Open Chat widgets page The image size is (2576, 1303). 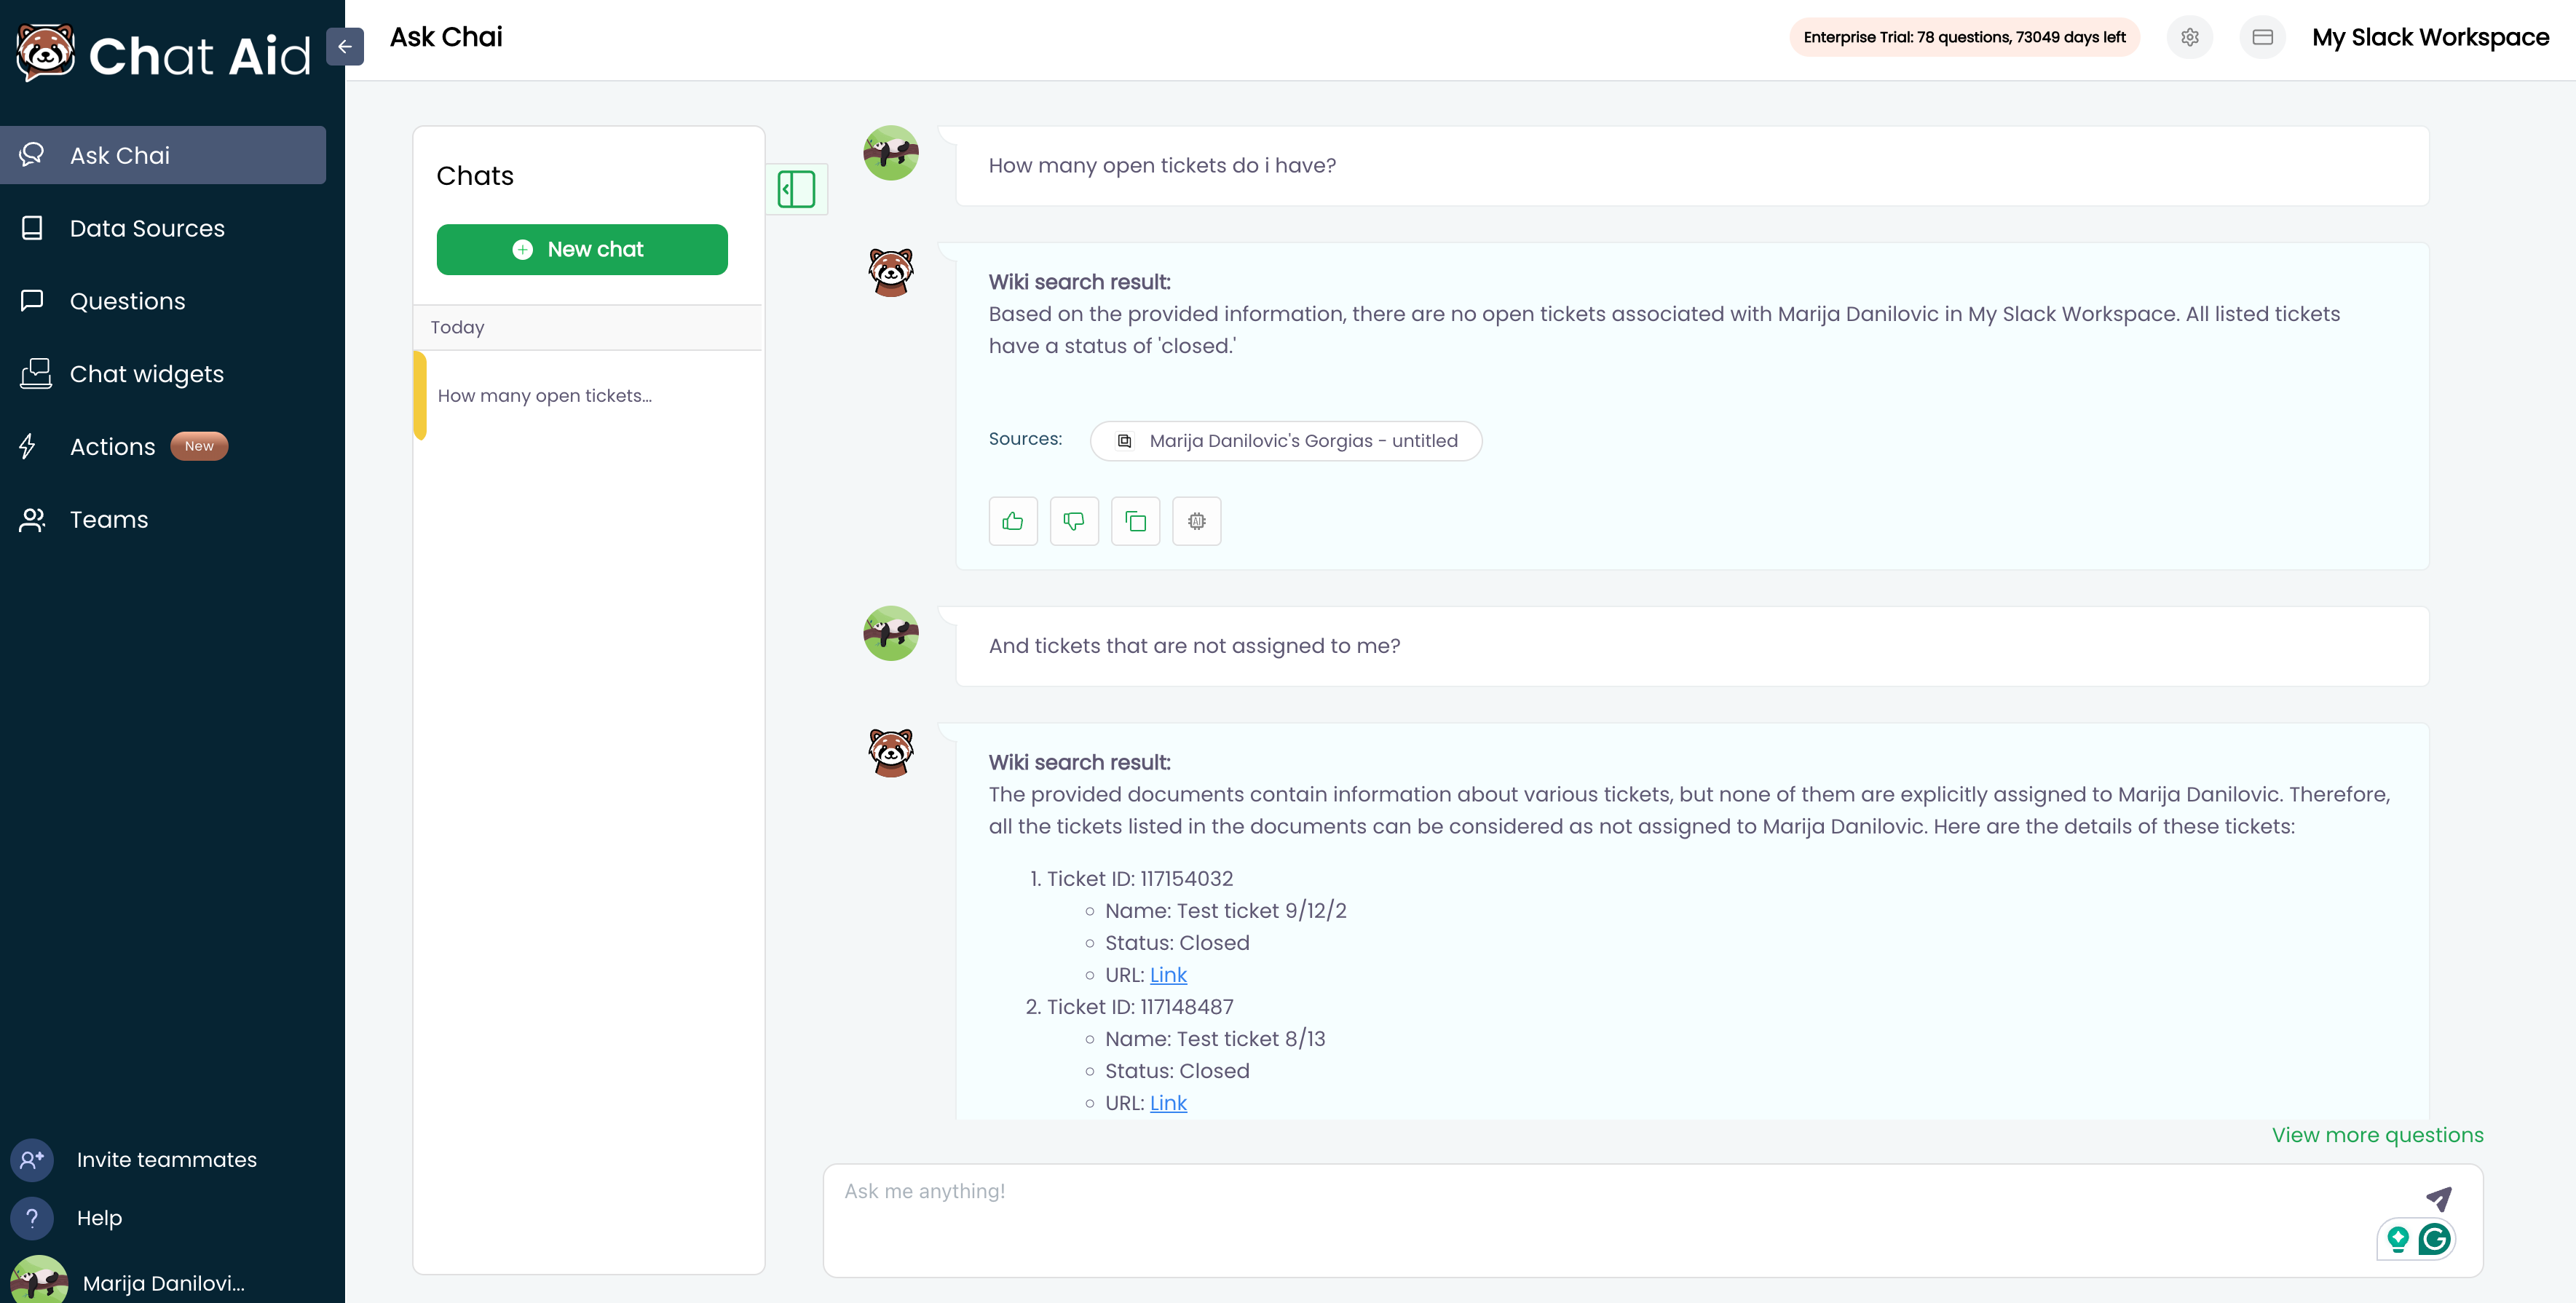[x=147, y=374]
